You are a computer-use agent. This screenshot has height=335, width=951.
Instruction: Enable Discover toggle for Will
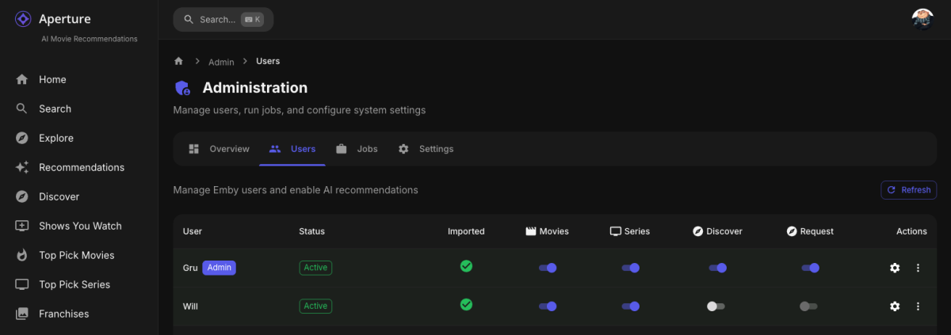(x=716, y=306)
